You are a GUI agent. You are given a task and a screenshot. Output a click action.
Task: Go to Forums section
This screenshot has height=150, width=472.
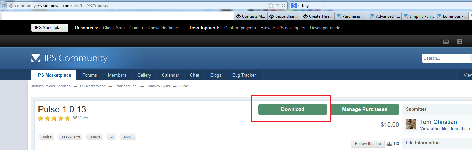[89, 75]
